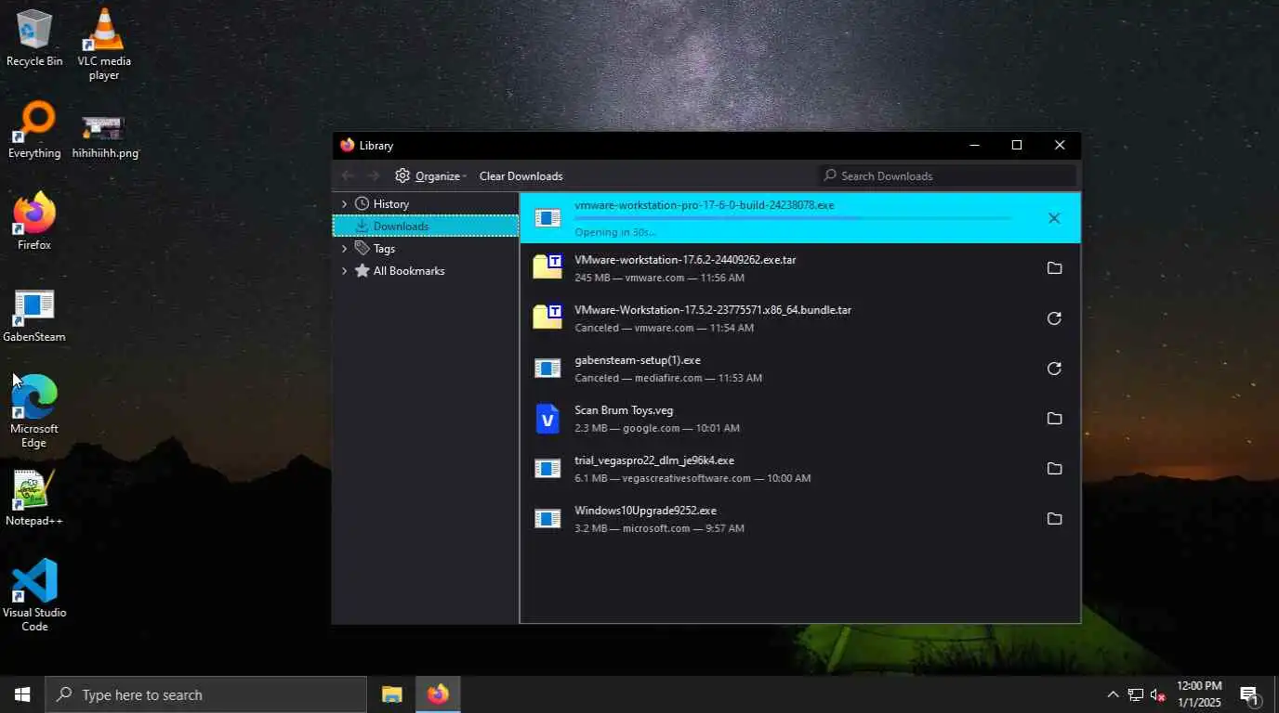
Task: Show trial_vegaspro22 installer in folder
Action: 1054,469
